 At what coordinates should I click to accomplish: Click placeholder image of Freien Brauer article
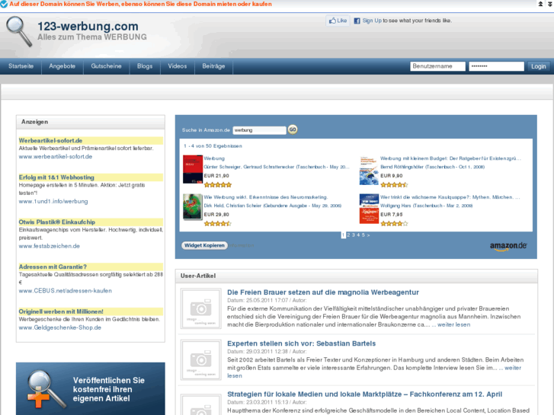(200, 308)
